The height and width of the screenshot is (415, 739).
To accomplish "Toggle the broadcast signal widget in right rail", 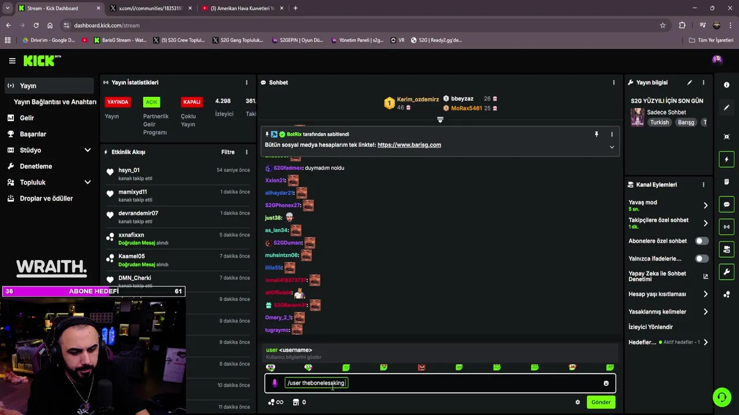I will pyautogui.click(x=726, y=227).
